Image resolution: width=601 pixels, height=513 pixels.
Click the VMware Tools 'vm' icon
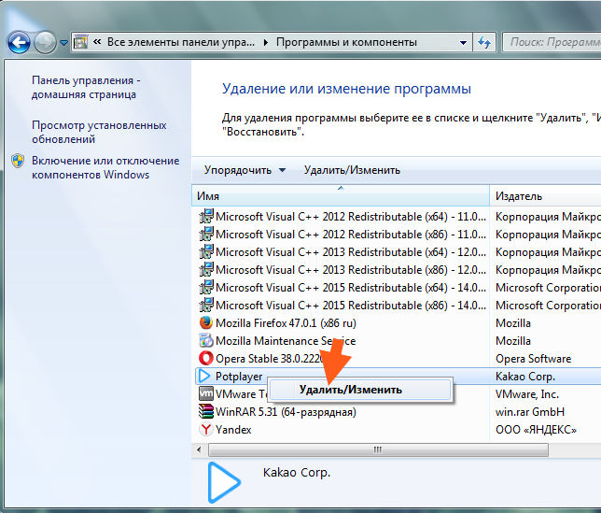pos(206,393)
